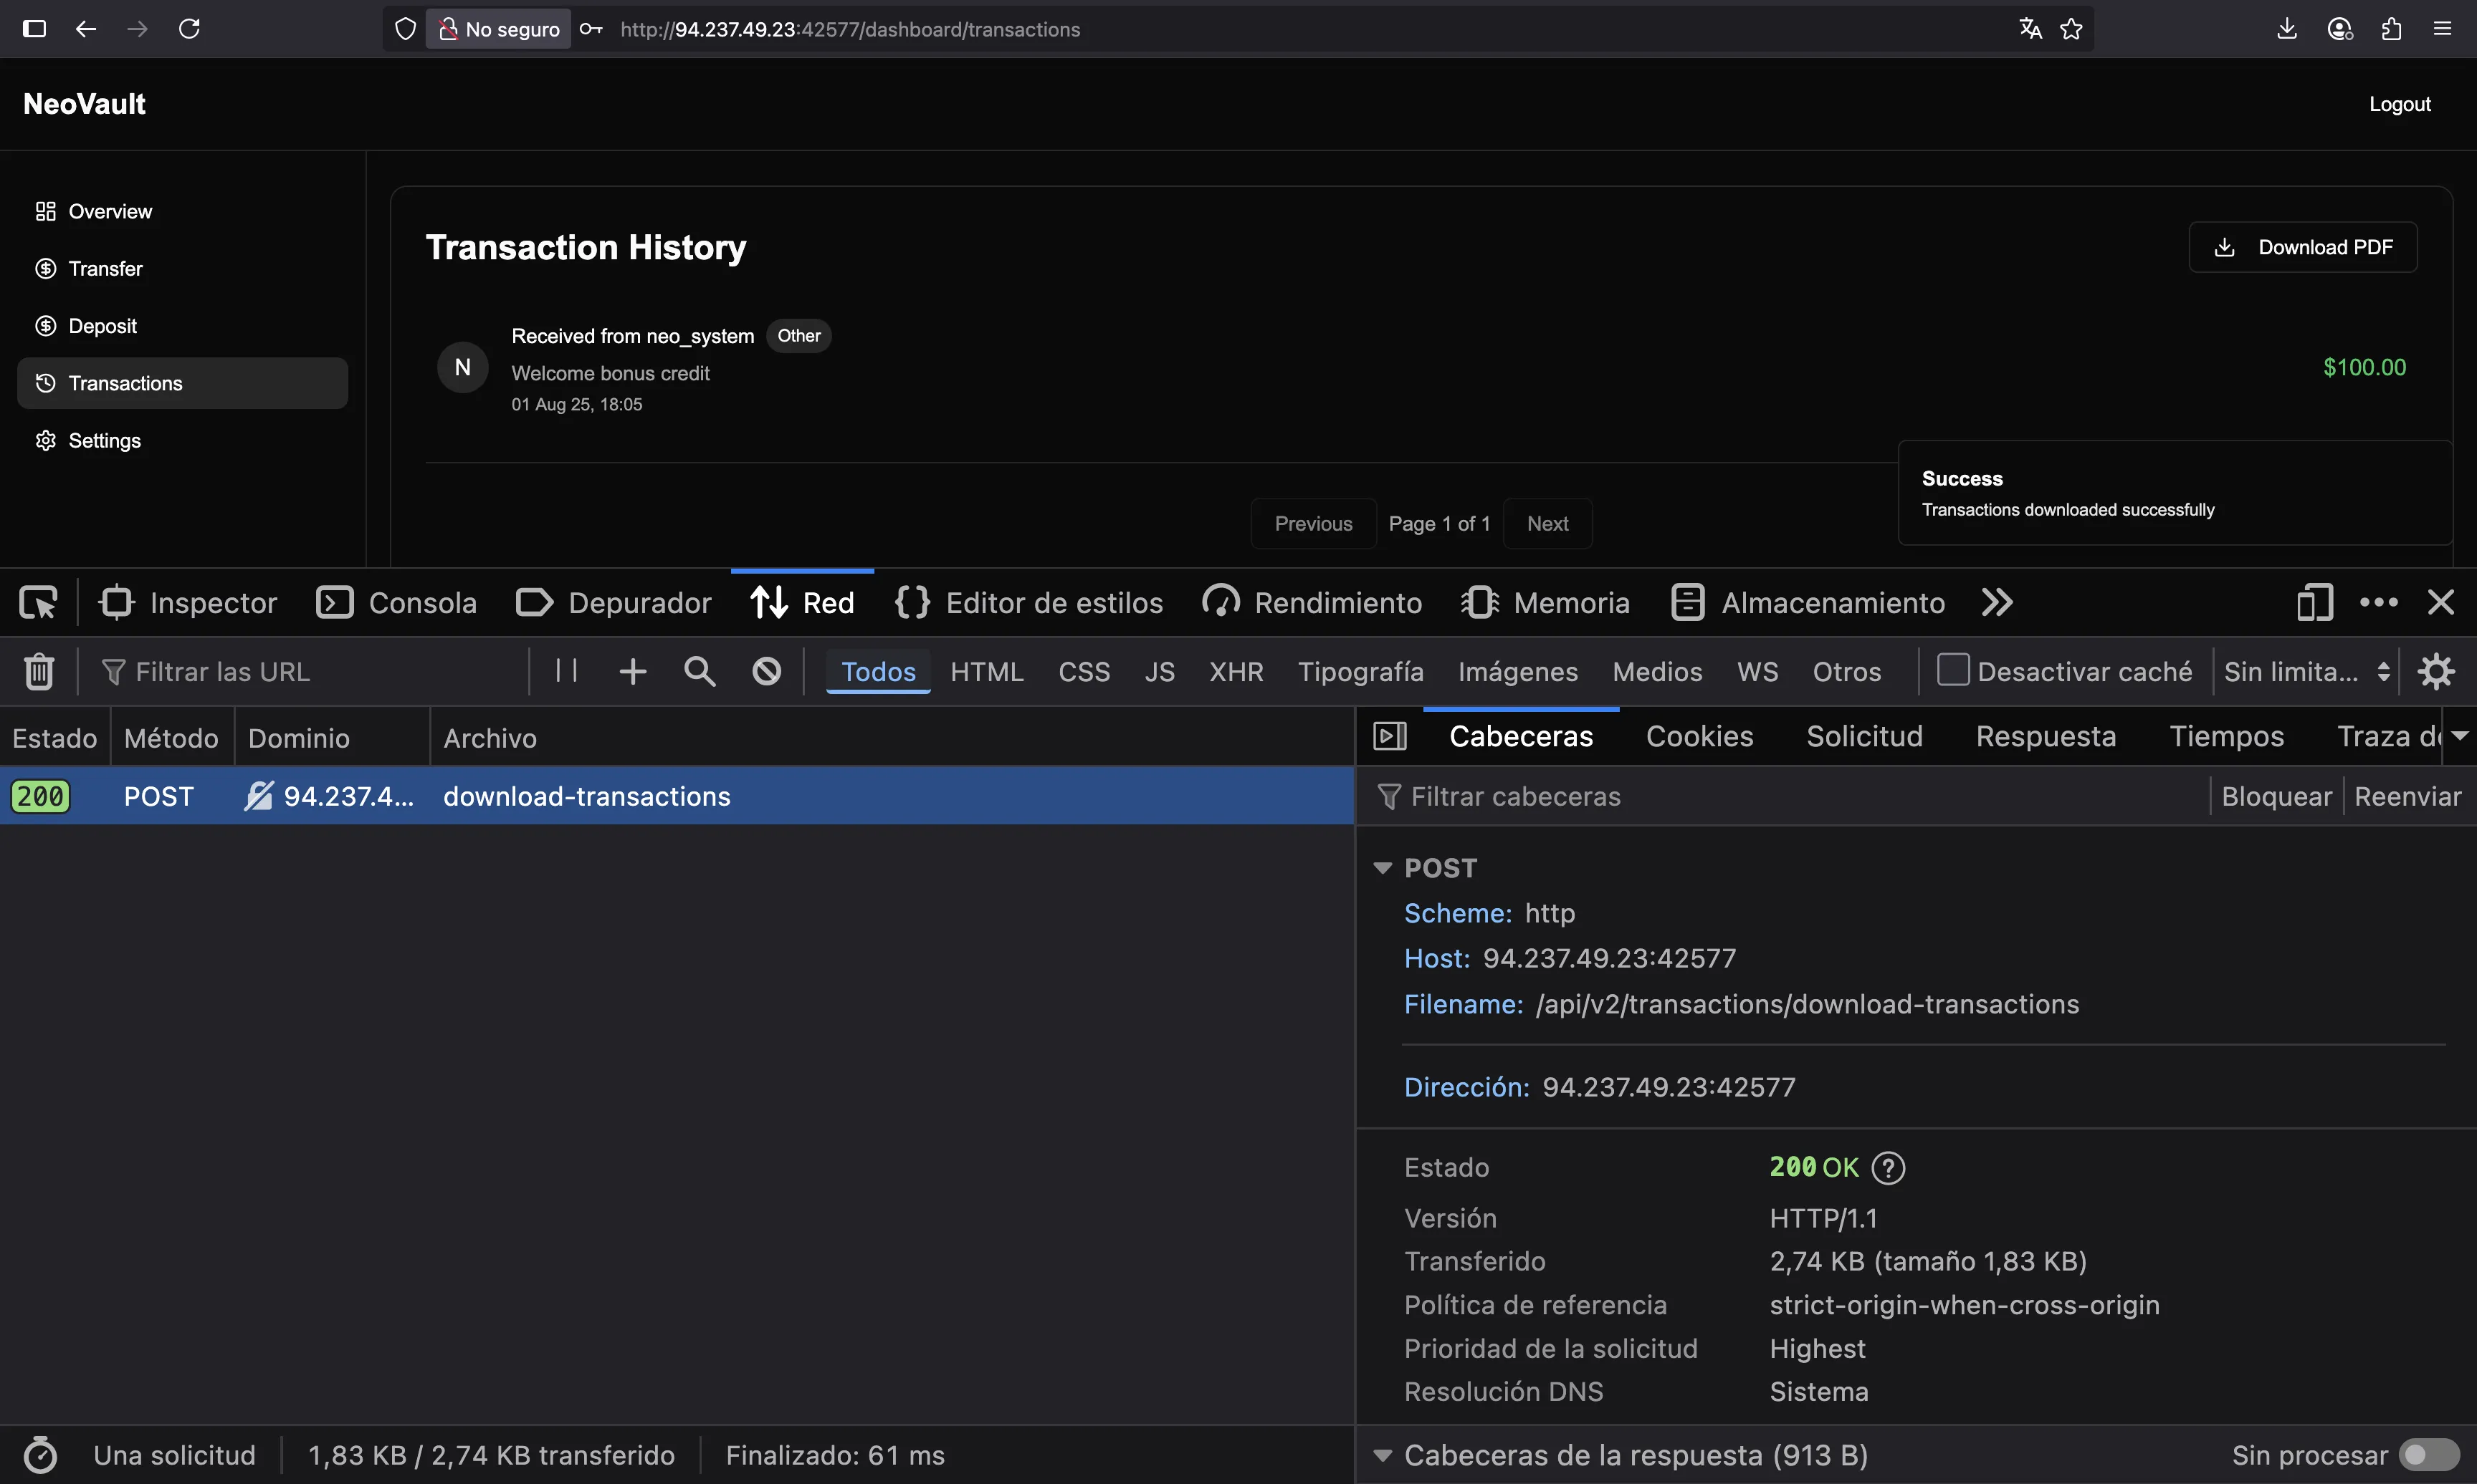
Task: Switch to the Inspector tab
Action: tap(188, 603)
